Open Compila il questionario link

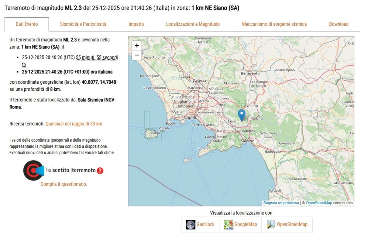click(64, 184)
